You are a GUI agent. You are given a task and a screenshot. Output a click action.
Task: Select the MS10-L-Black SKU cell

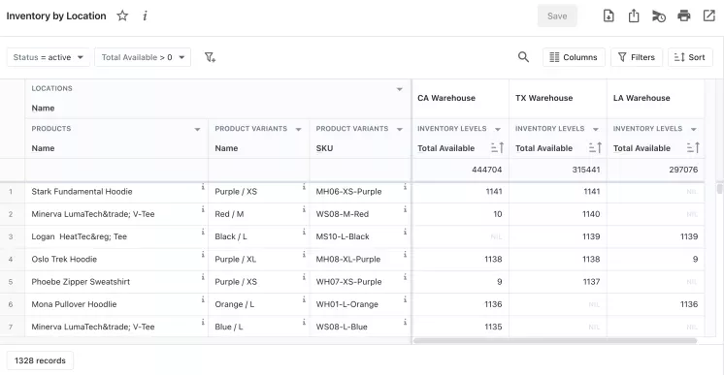360,236
